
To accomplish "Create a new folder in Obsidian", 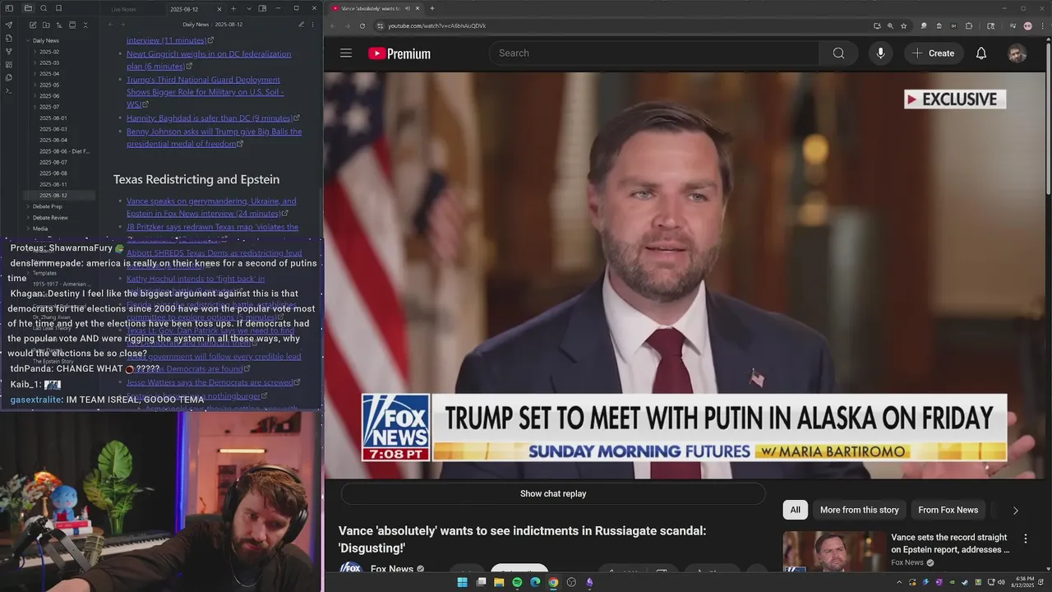I will point(45,25).
